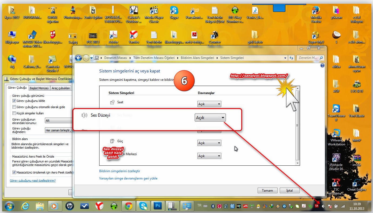Enable 'Görev çubuğunu otomatik olarak gizle'

14,107
